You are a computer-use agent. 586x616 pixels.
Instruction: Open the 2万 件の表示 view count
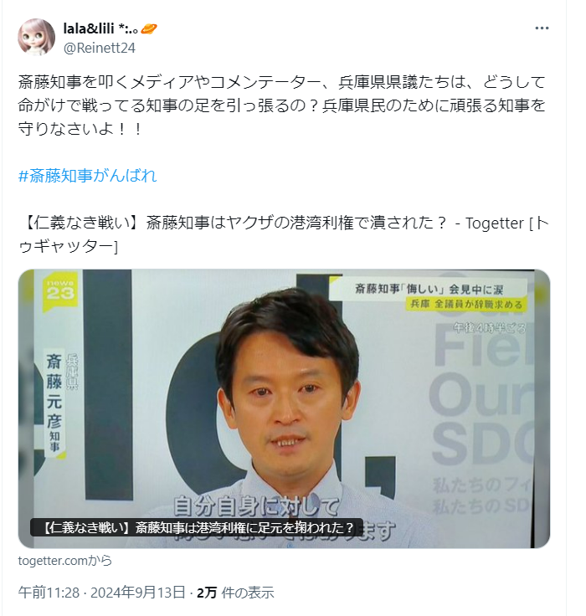(x=235, y=593)
